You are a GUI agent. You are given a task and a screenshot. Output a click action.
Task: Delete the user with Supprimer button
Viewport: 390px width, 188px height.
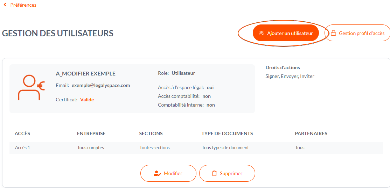227,173
